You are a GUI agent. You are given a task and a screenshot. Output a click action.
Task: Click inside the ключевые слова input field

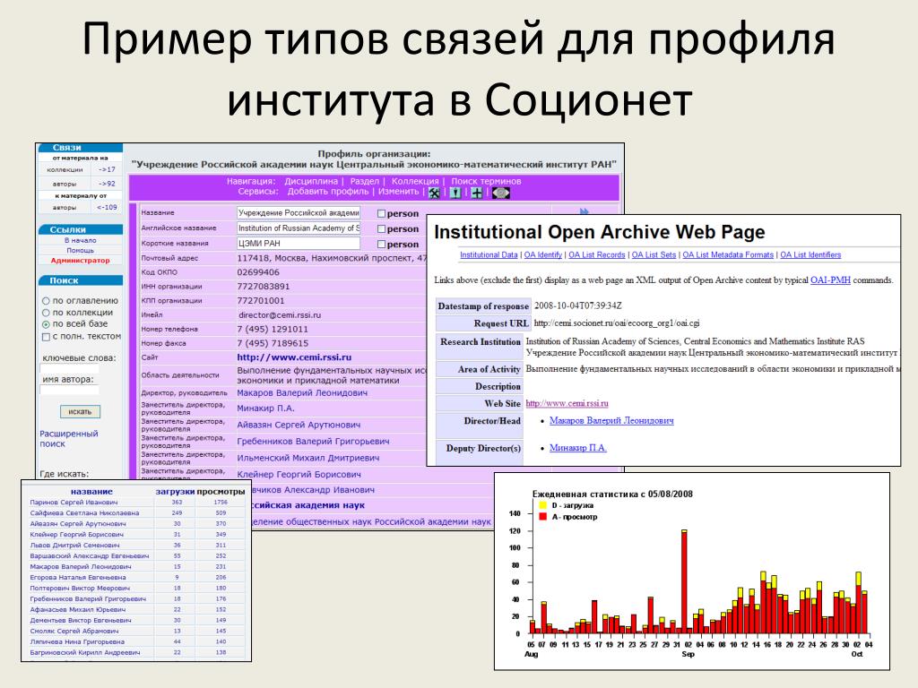click(x=69, y=368)
